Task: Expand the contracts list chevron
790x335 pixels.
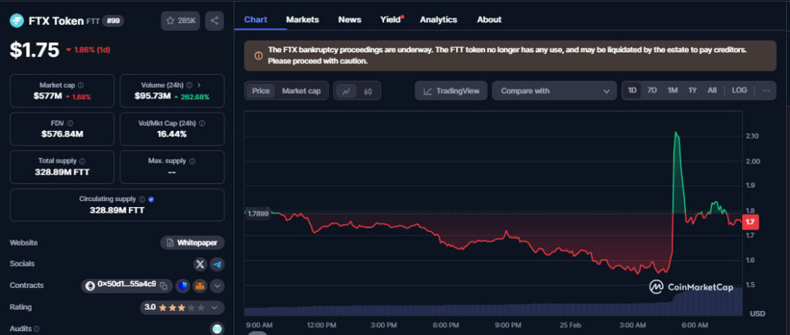Action: pos(217,286)
